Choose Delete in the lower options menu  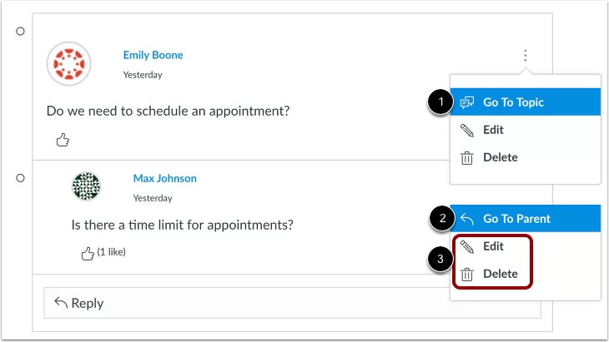click(501, 274)
